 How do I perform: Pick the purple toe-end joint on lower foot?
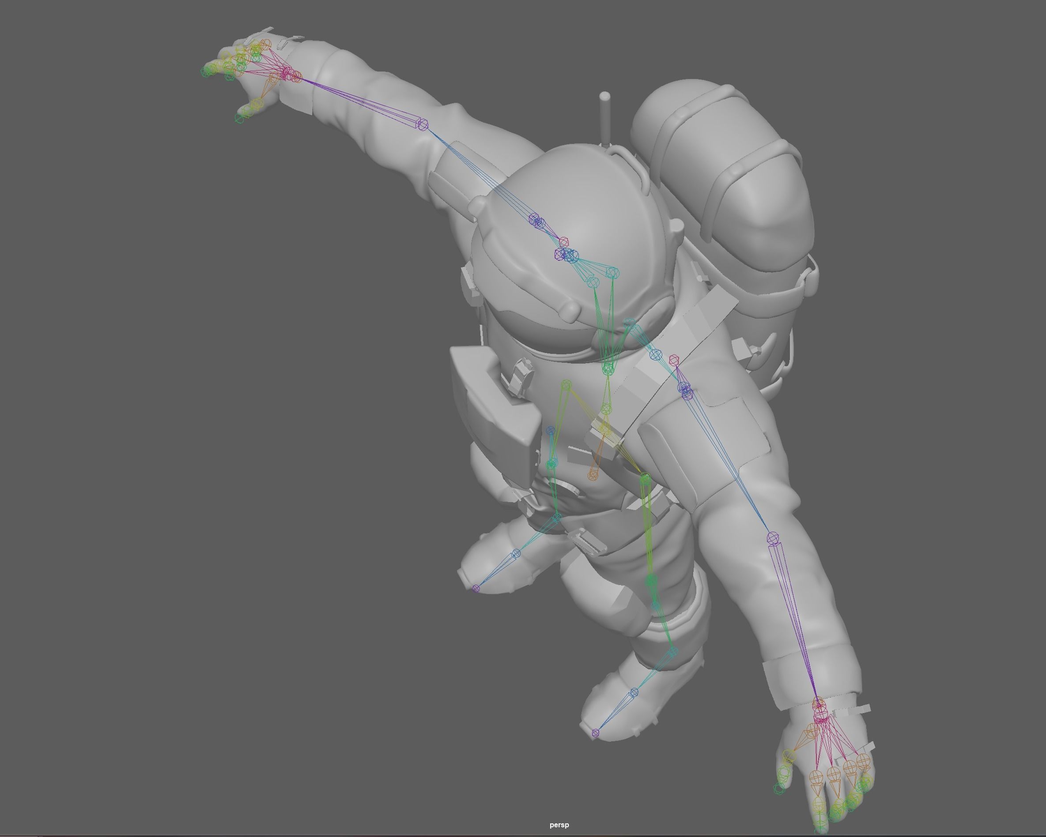pos(596,733)
